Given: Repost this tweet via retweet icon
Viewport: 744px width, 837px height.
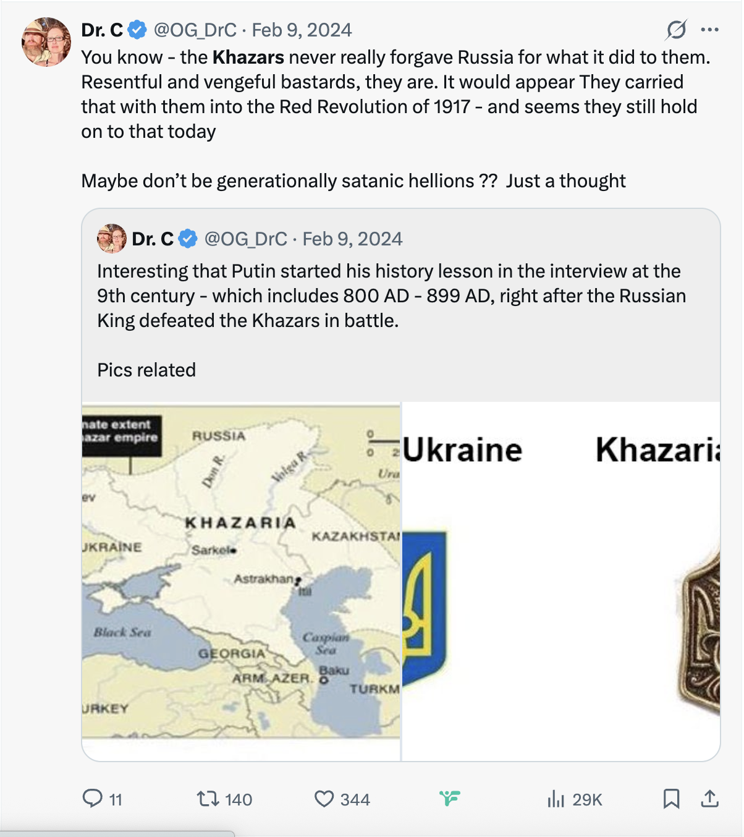Looking at the screenshot, I should [x=208, y=799].
